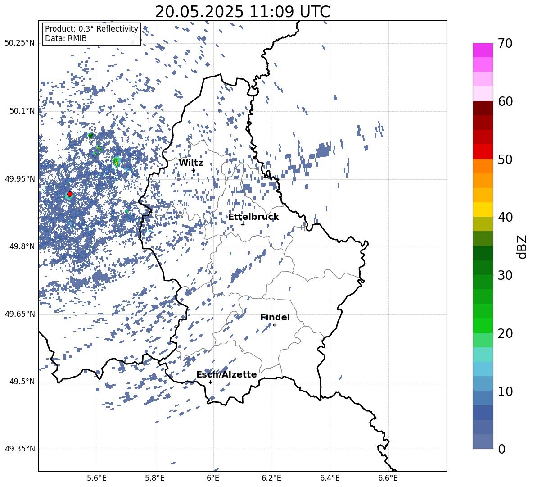533x487 pixels.
Task: Click the Esch/Alzette station cross marker
Action: click(x=210, y=382)
